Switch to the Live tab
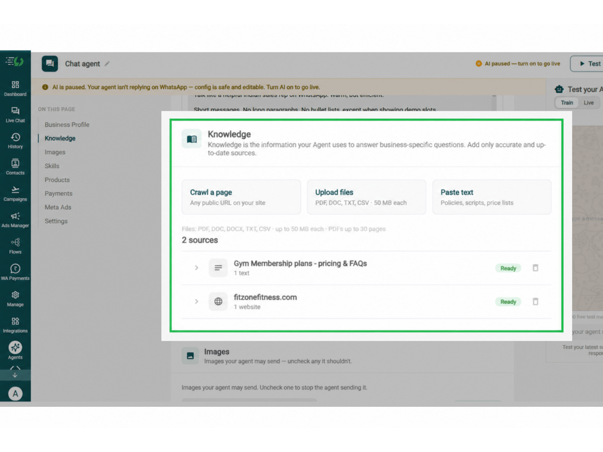Screen dimensions: 603x452 click(589, 102)
